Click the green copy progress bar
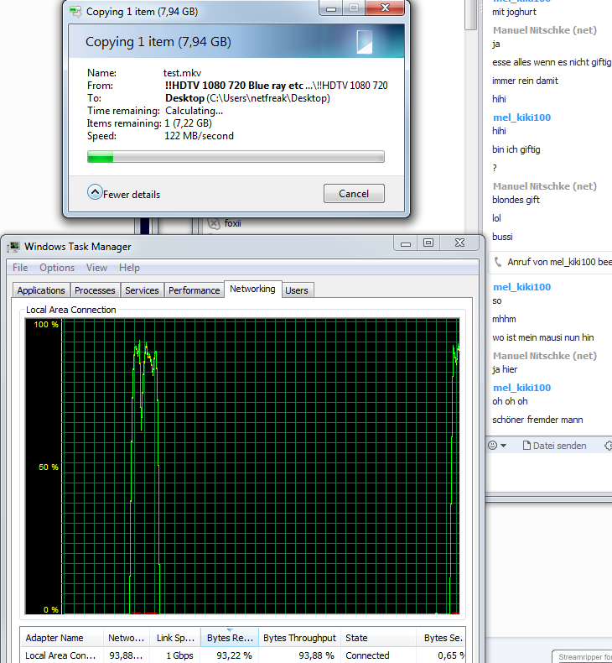 236,157
